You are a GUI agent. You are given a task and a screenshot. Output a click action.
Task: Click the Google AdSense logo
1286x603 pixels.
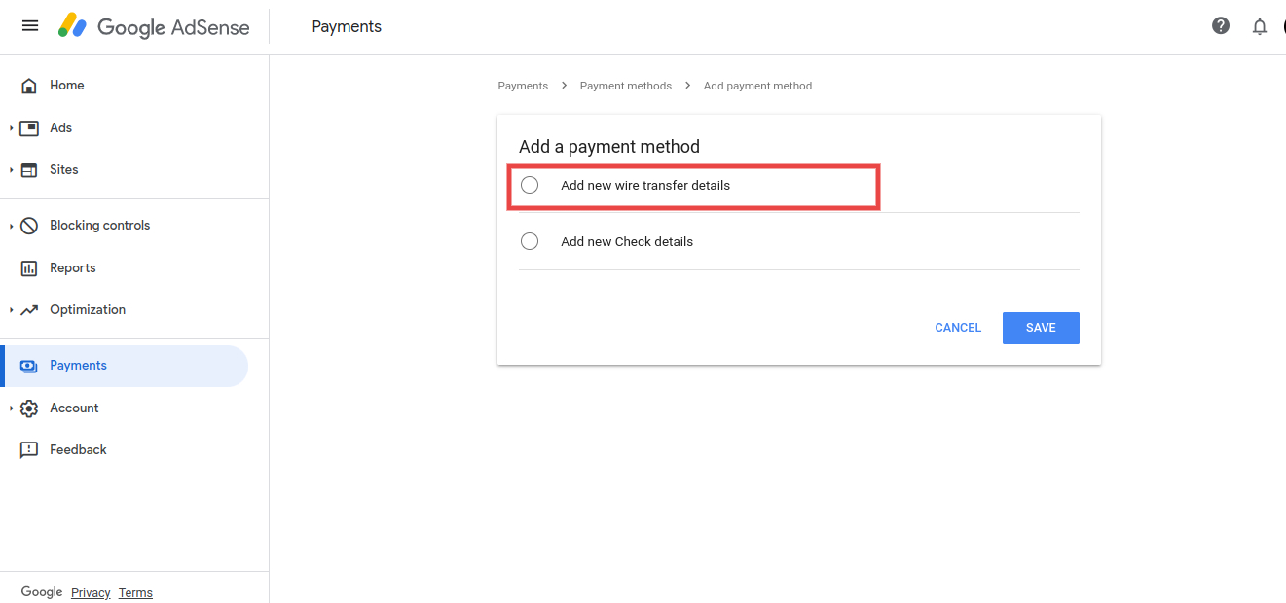[154, 26]
